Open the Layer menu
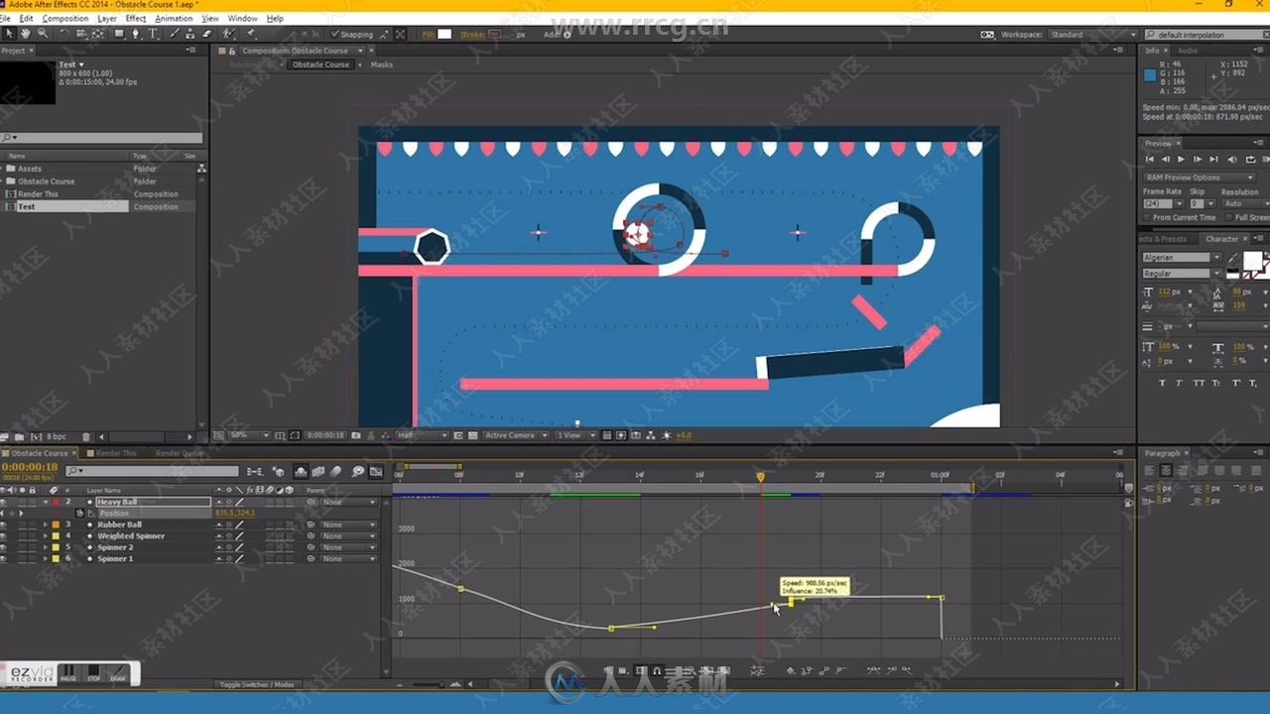The height and width of the screenshot is (714, 1270). [106, 18]
